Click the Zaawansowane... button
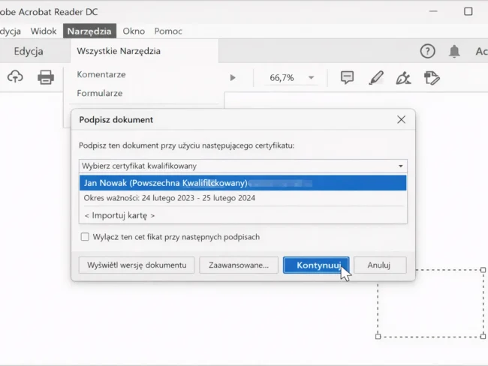The image size is (488, 366). (239, 265)
